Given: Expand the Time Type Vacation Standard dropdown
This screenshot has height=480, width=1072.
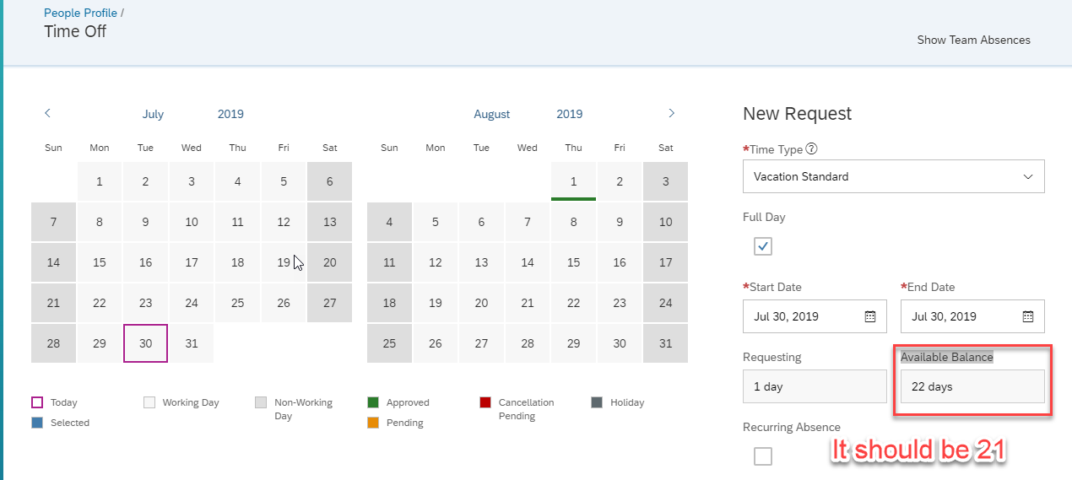Looking at the screenshot, I should tap(894, 176).
